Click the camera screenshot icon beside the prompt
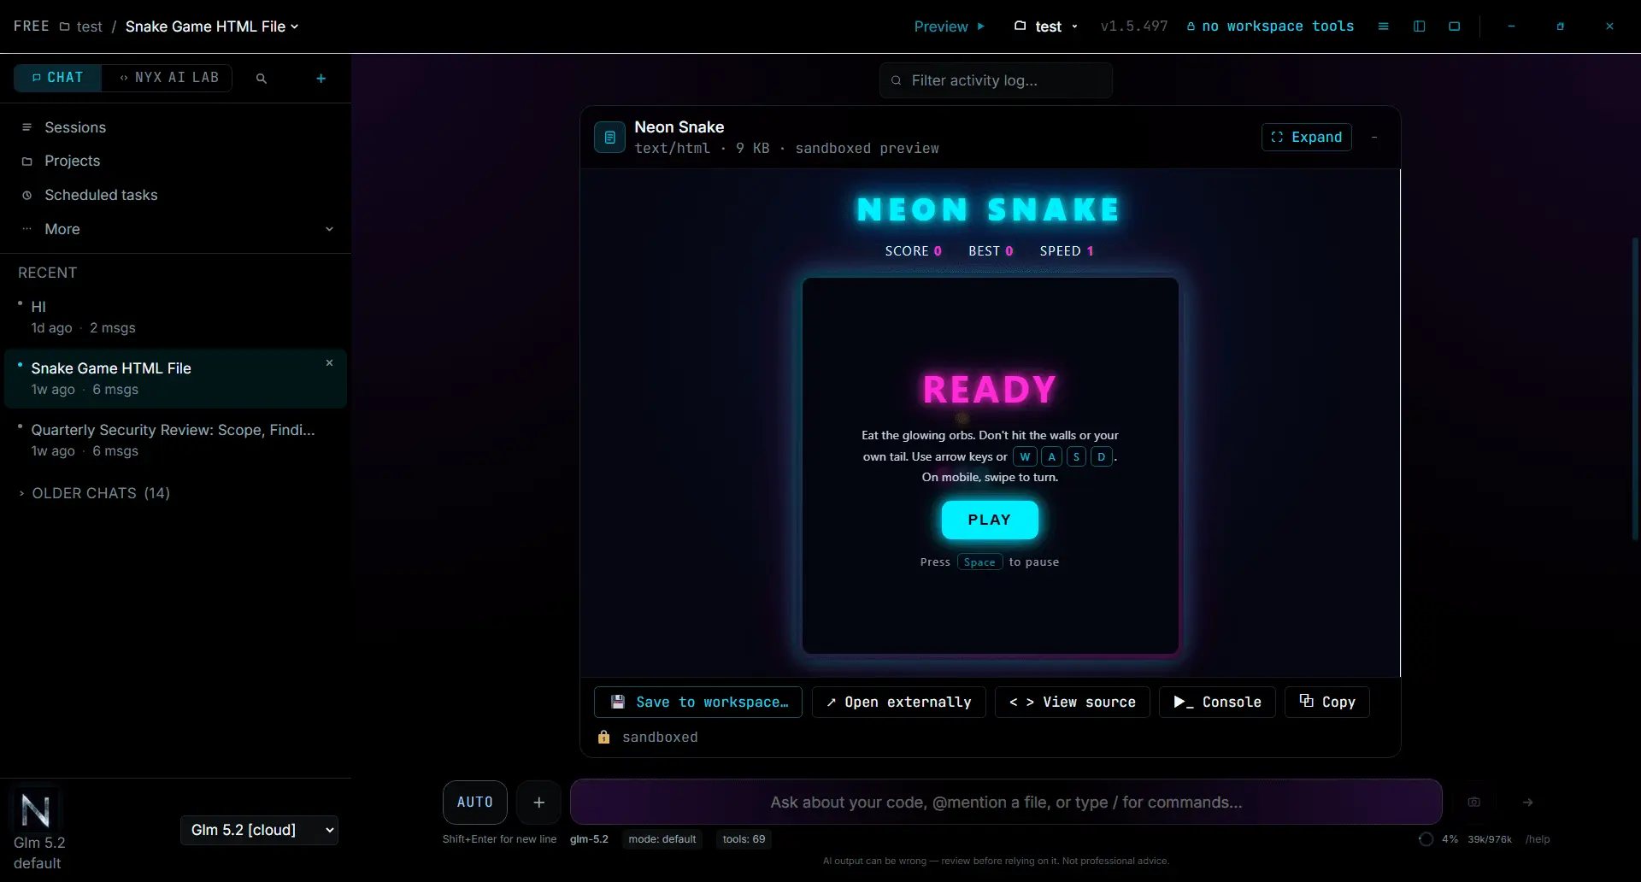 pyautogui.click(x=1474, y=802)
